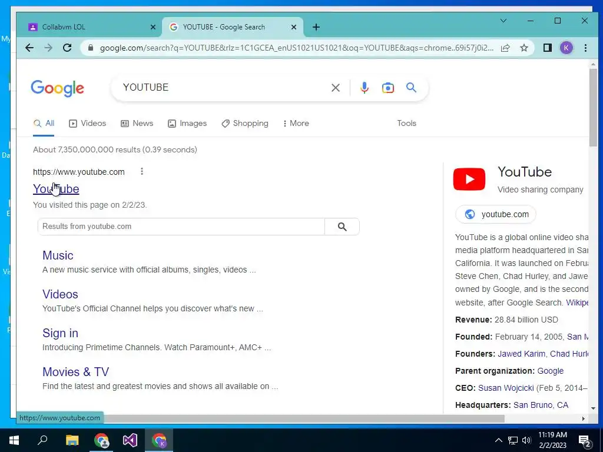Viewport: 603px width, 452px height.
Task: Open File Explorer from taskbar
Action: click(72, 440)
